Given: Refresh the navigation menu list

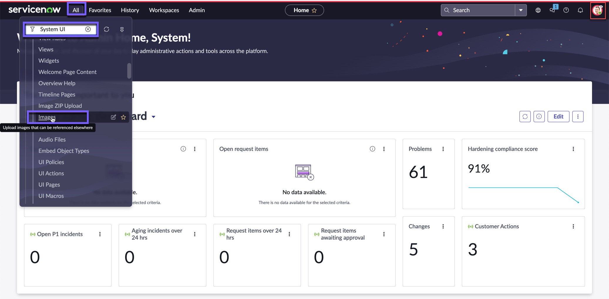Looking at the screenshot, I should click(107, 29).
